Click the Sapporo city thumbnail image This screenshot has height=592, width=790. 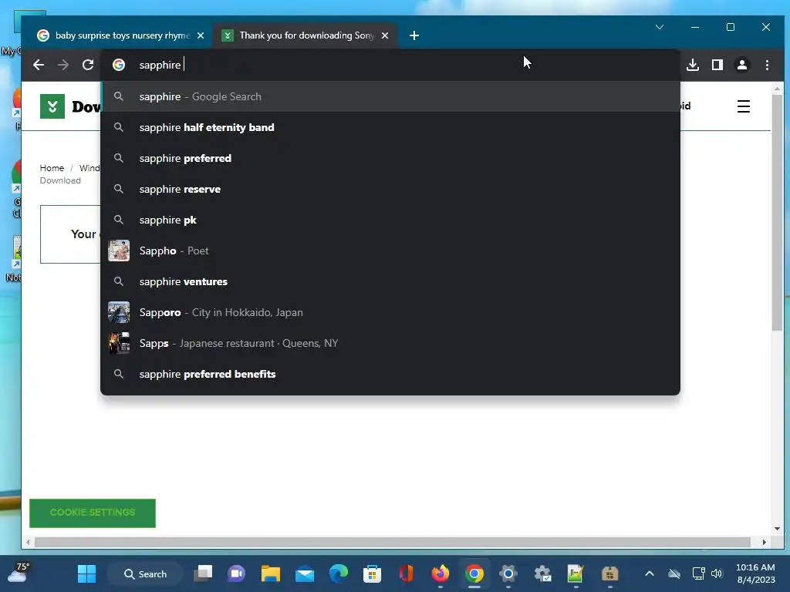tap(119, 313)
